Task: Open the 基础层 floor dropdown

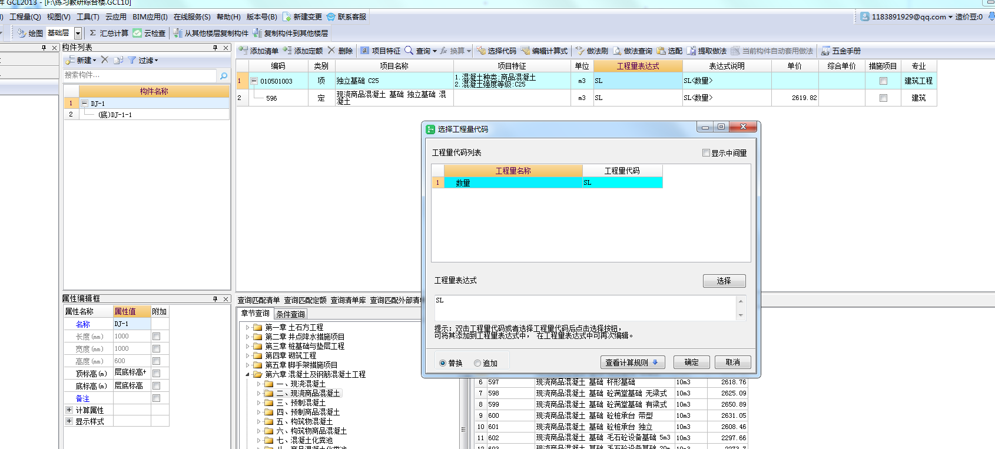Action: 78,33
